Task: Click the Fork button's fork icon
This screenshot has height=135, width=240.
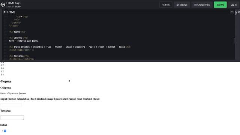Action: pyautogui.click(x=163, y=5)
